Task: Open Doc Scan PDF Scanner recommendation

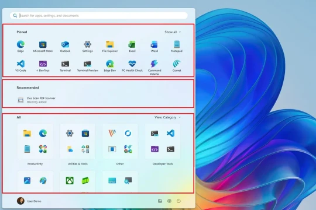Action: point(36,100)
